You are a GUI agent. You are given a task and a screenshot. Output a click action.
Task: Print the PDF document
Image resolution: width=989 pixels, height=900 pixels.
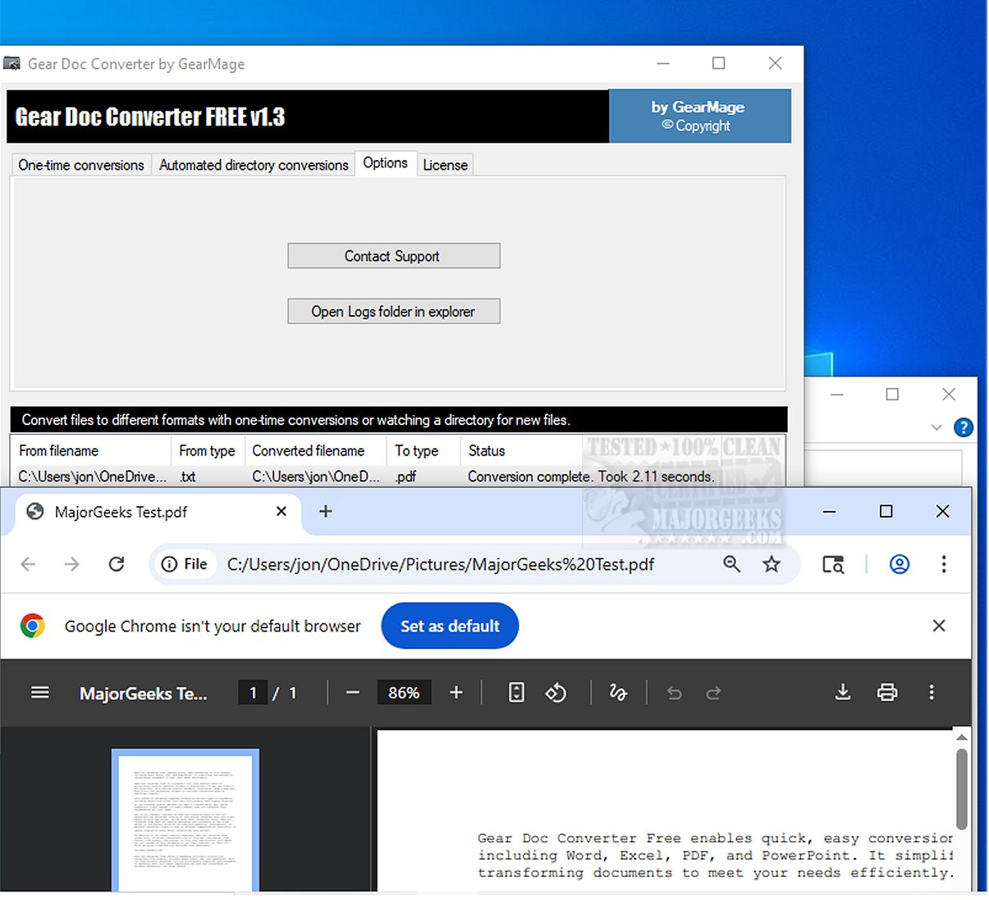click(x=887, y=692)
